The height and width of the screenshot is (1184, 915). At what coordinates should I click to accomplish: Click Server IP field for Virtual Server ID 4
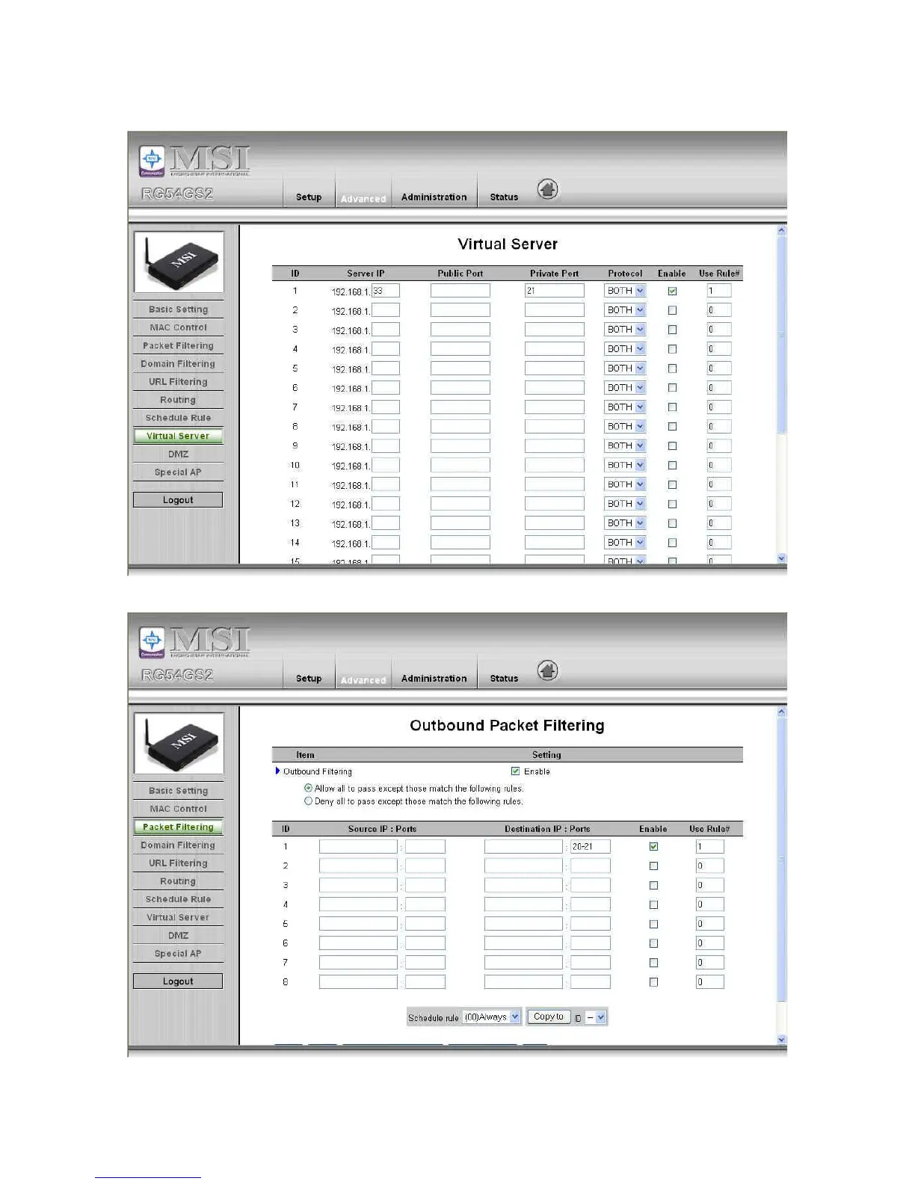point(386,349)
